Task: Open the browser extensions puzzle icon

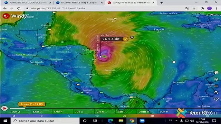Action: point(203,8)
